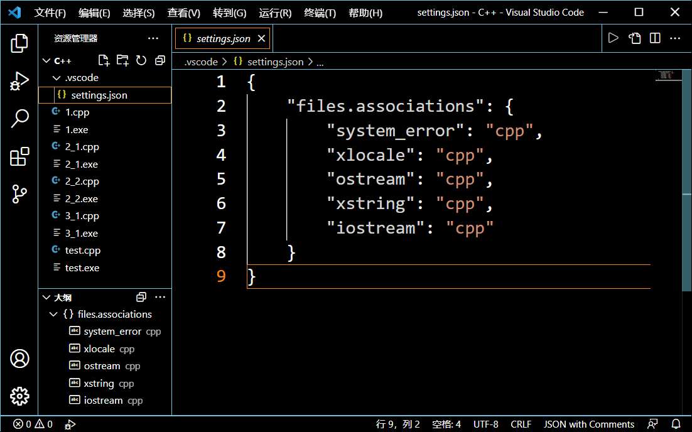The image size is (692, 432).
Task: Click the Split Editor Right icon
Action: click(655, 38)
